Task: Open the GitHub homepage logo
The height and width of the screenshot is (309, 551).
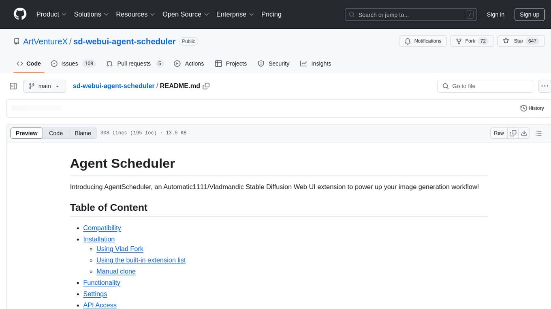Action: (x=20, y=14)
